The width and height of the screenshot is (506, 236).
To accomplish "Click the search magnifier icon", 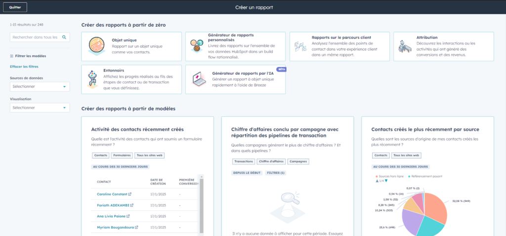I will (64, 37).
